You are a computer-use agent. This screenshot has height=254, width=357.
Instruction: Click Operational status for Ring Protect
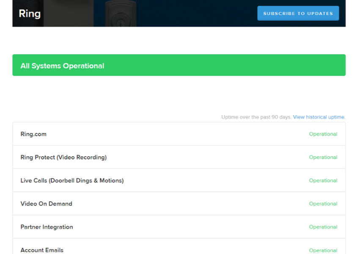click(323, 157)
